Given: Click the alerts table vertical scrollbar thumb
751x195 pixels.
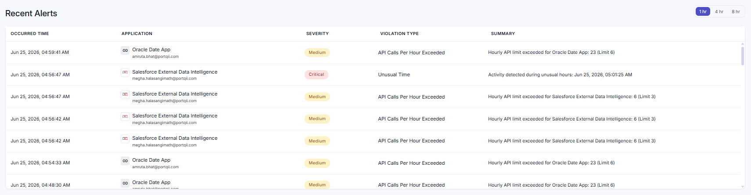Looking at the screenshot, I should pyautogui.click(x=743, y=56).
